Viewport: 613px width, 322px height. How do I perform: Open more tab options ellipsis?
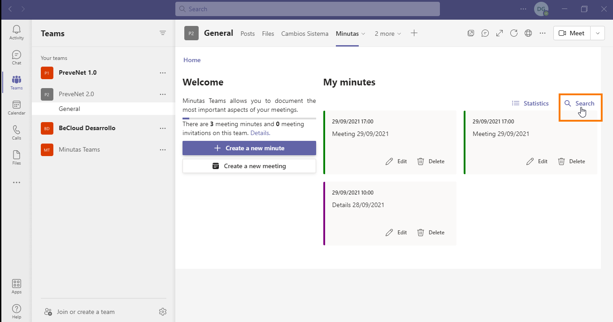(543, 33)
